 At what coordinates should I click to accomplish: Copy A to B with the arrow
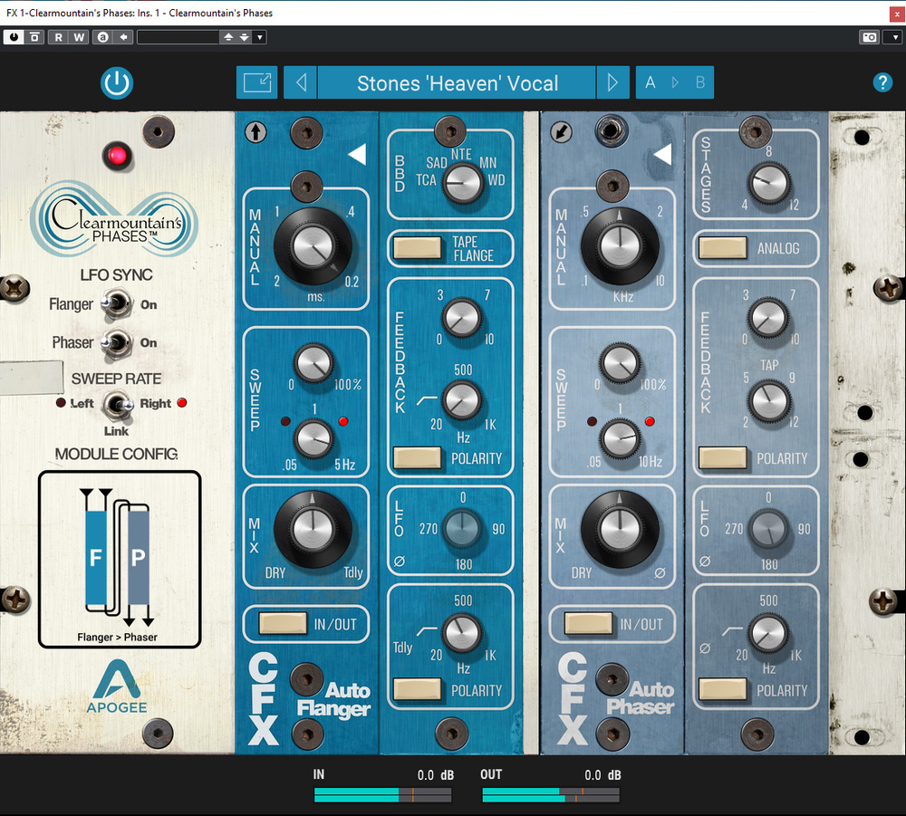675,82
